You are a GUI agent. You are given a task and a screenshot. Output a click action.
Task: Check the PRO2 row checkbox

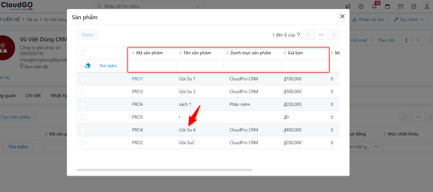tap(83, 143)
